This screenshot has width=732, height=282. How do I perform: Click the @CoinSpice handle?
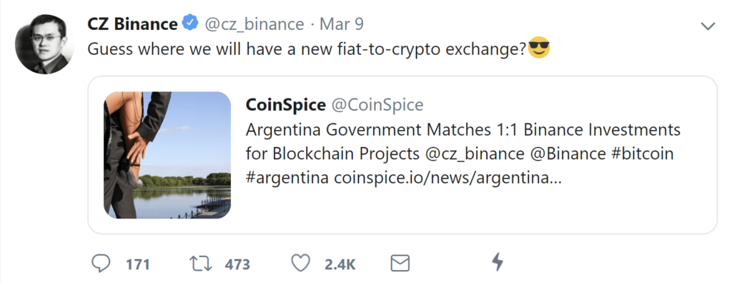pos(377,106)
